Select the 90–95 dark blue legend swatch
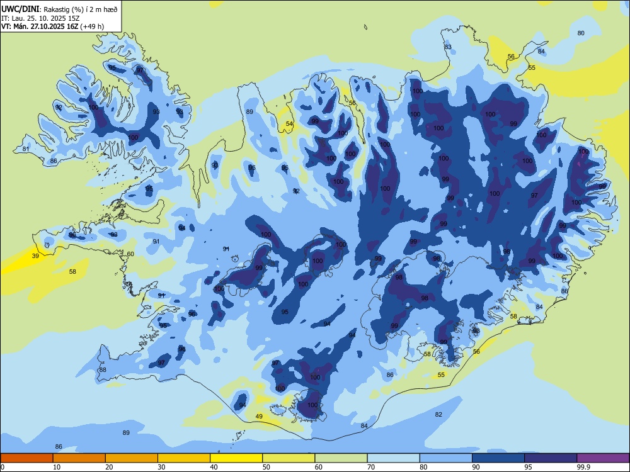630x472 pixels. pos(498,458)
